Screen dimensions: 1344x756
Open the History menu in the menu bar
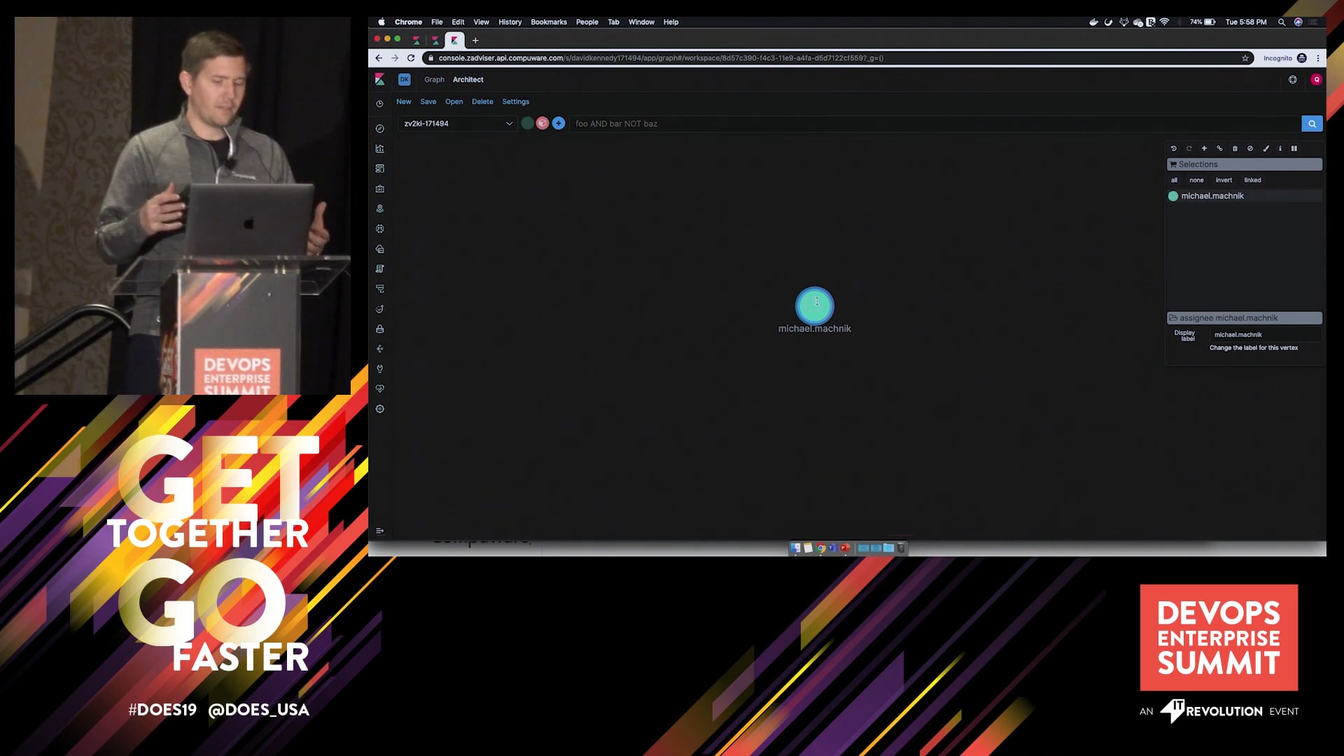510,22
